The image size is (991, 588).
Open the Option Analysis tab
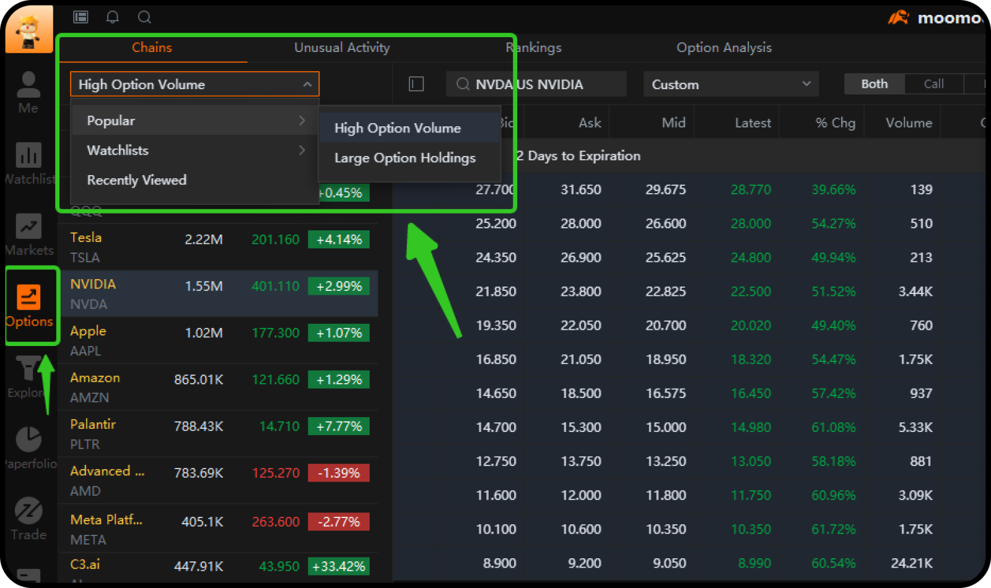tap(723, 48)
